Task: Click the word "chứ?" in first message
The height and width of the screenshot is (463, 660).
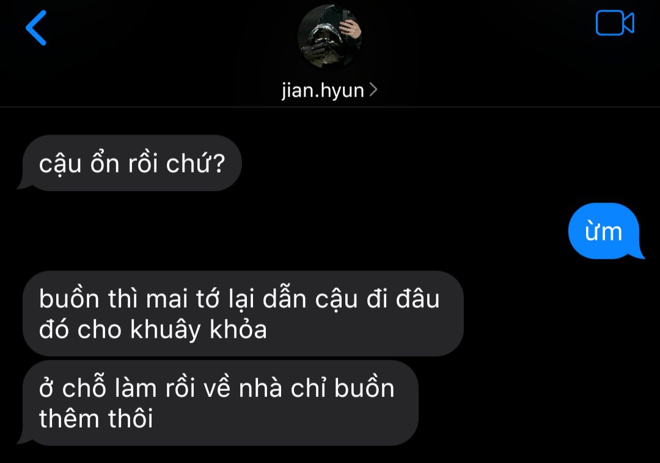Action: (196, 163)
